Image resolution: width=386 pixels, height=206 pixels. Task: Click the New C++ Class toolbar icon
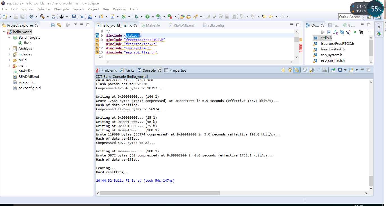[124, 17]
